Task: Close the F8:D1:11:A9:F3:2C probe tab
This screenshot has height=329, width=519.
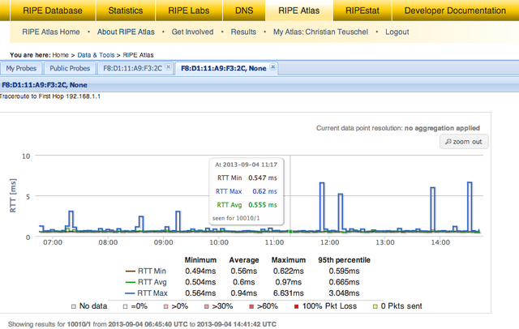Action: coord(168,66)
